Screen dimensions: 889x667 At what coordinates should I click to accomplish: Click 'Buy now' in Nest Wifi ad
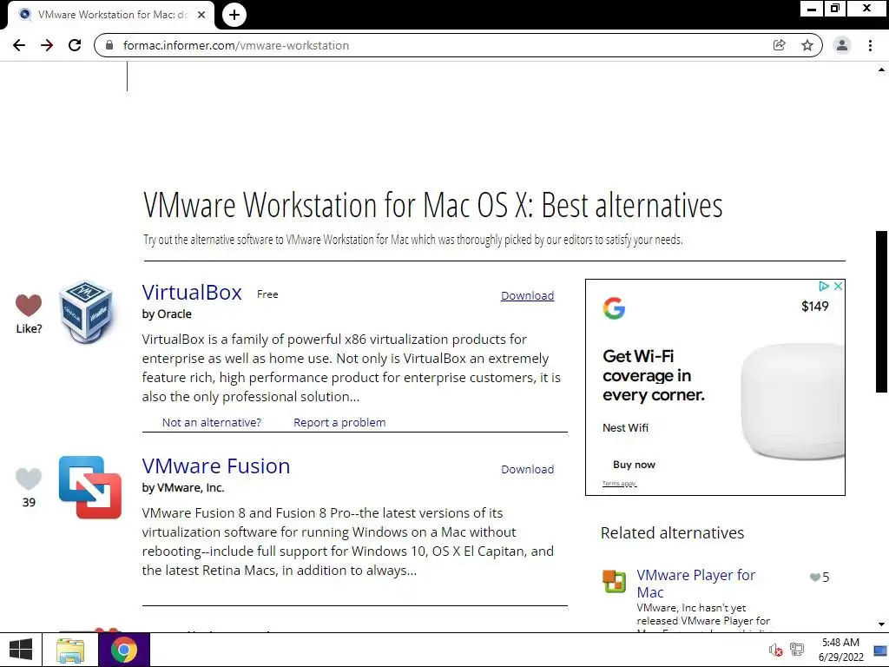point(634,465)
